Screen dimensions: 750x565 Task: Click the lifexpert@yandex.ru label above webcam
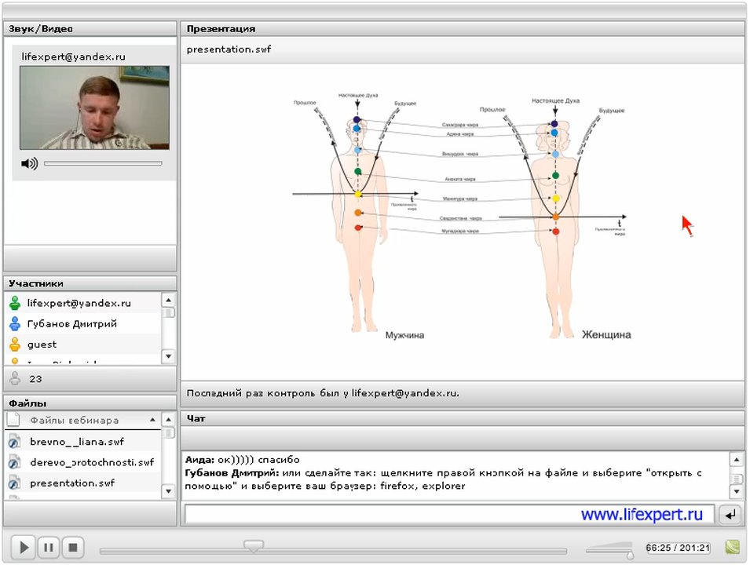tap(73, 56)
